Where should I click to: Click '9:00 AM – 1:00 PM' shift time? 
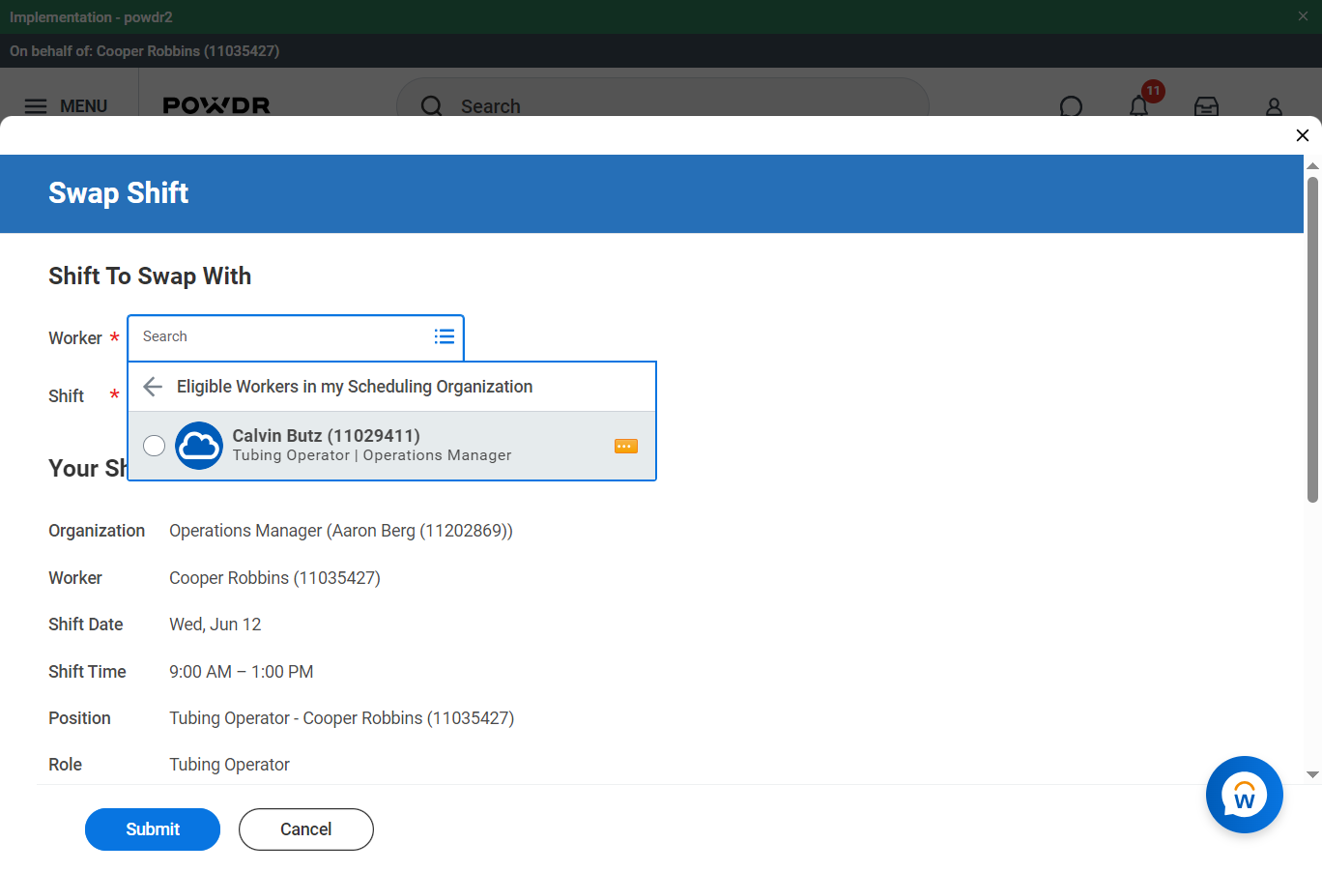click(x=242, y=672)
